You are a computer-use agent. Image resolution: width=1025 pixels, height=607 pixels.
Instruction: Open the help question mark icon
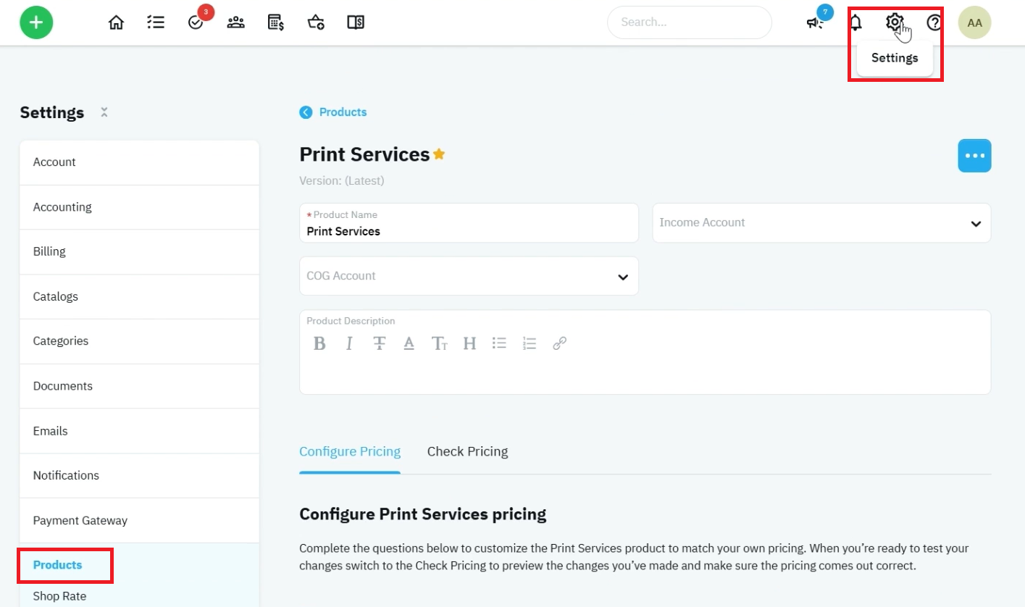coord(934,22)
